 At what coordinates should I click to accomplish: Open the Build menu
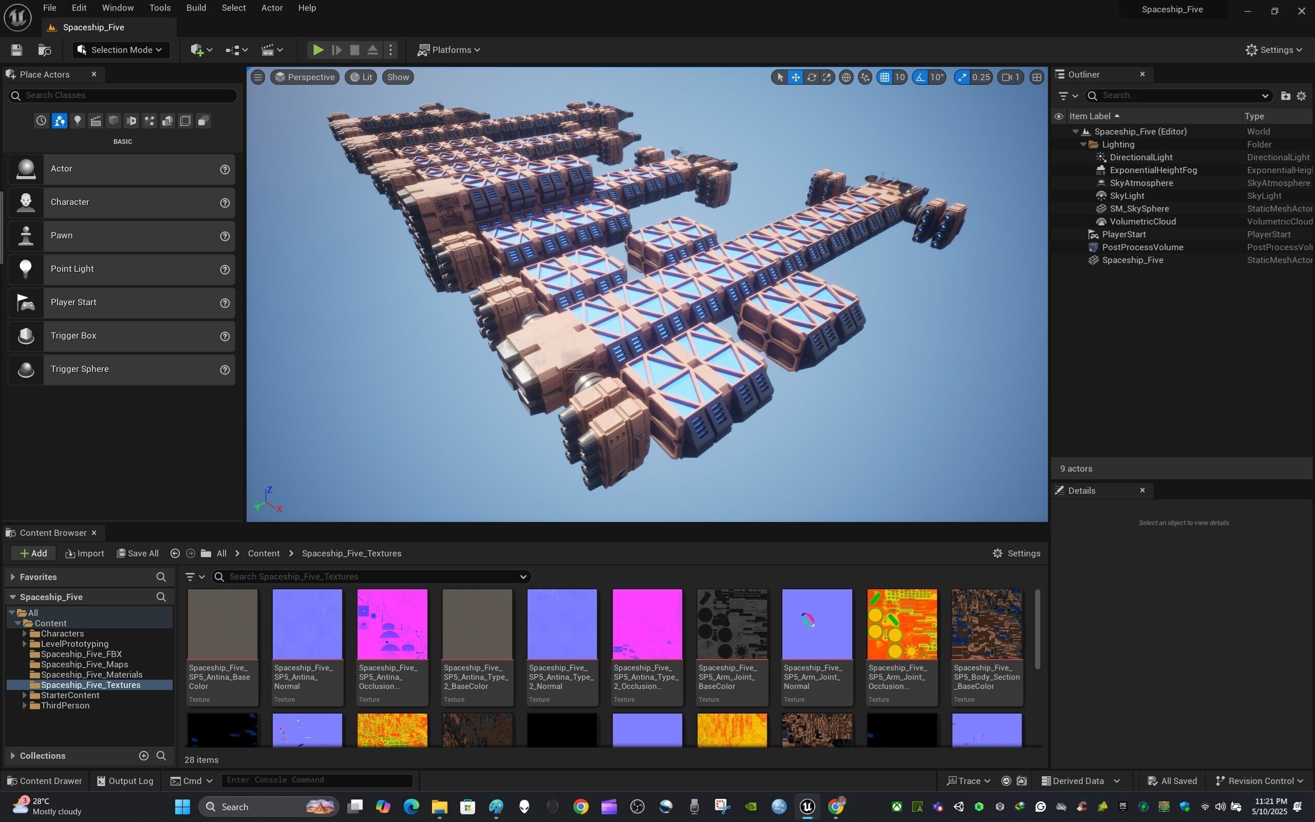point(196,8)
